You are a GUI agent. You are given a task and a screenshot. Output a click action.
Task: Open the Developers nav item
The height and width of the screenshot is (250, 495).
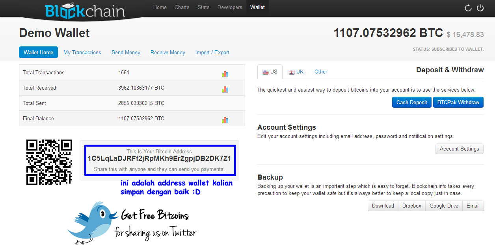[x=230, y=7]
